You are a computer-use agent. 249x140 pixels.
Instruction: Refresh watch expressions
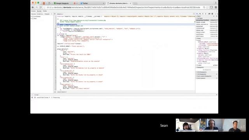pos(217,16)
